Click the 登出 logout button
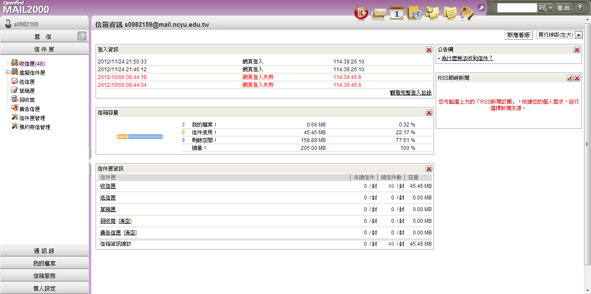This screenshot has height=294, width=591. (563, 8)
